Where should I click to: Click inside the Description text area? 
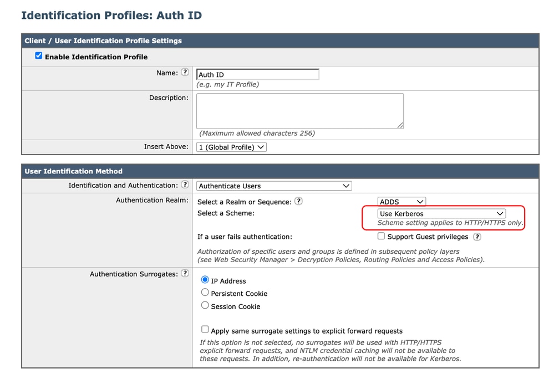coord(299,110)
